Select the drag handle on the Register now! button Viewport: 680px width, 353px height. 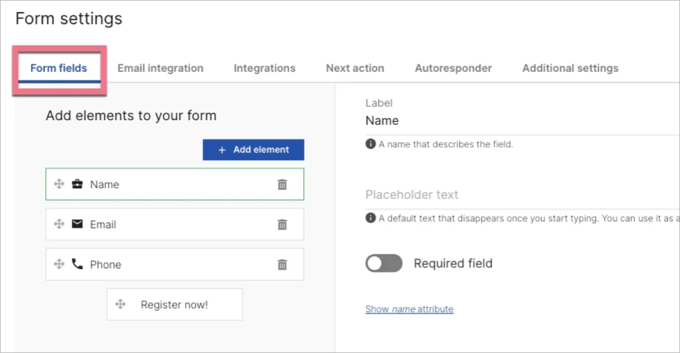pos(120,304)
